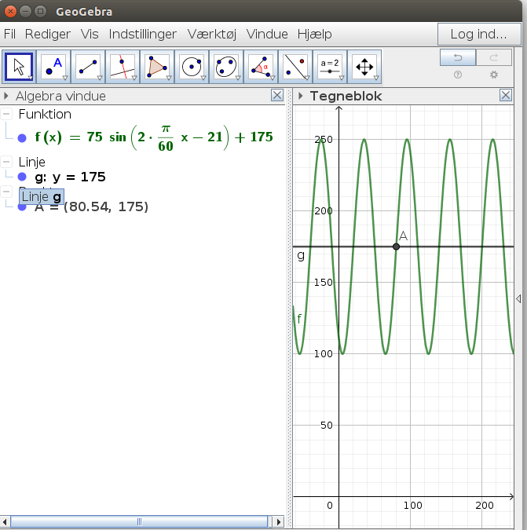Collapse the Linje category
527x530 pixels.
[x=6, y=162]
